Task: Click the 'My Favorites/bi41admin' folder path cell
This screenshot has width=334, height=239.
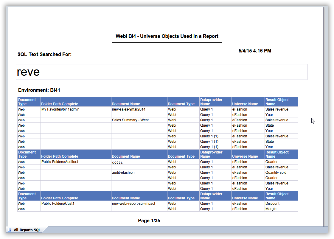Action: click(76, 109)
